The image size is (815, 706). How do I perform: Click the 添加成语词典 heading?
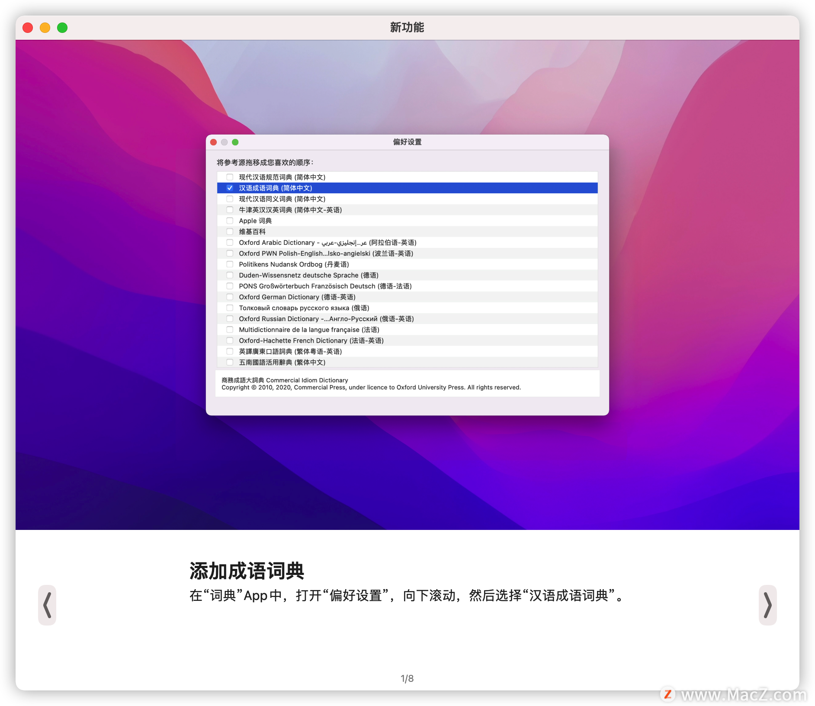(x=247, y=571)
